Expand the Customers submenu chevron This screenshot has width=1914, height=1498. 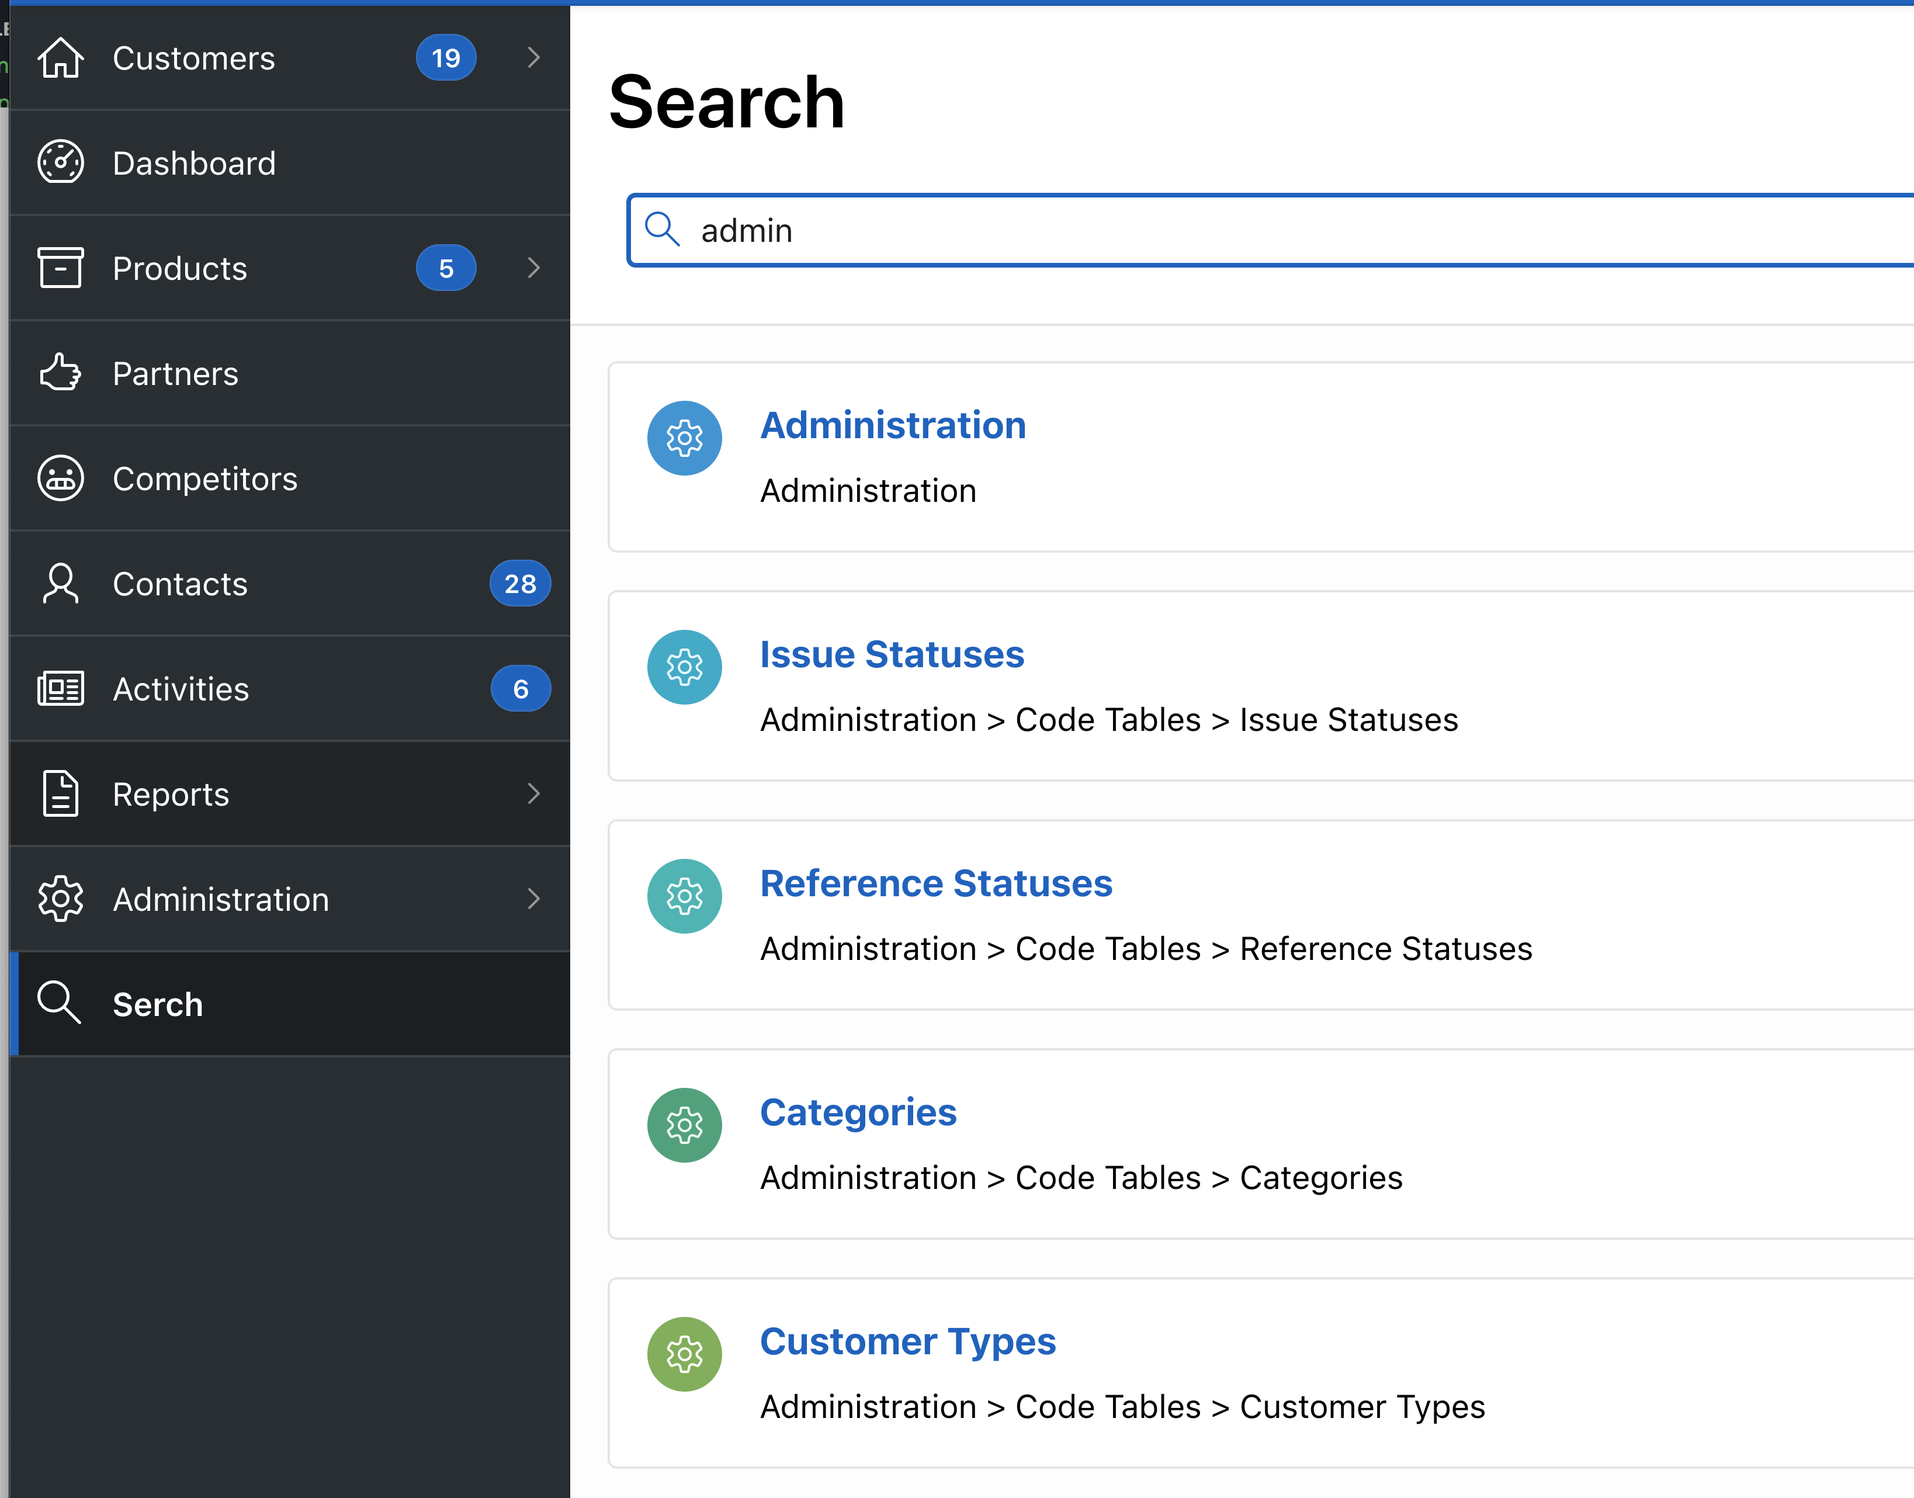coord(533,58)
